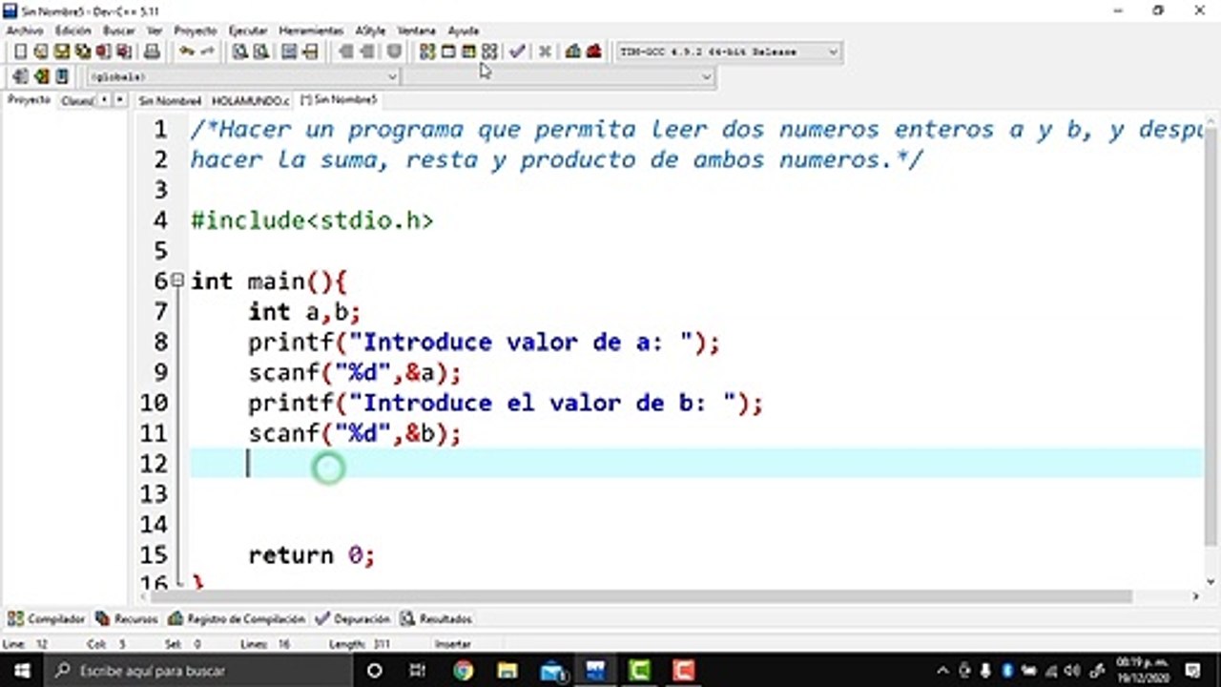Image resolution: width=1221 pixels, height=687 pixels.
Task: Open the Proyecto menu
Action: tap(196, 31)
